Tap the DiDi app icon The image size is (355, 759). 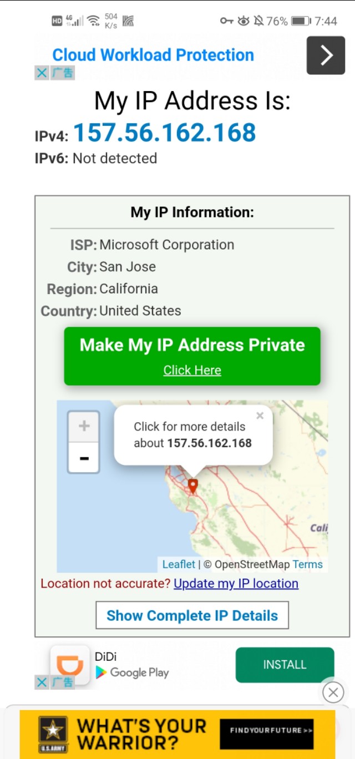[70, 664]
